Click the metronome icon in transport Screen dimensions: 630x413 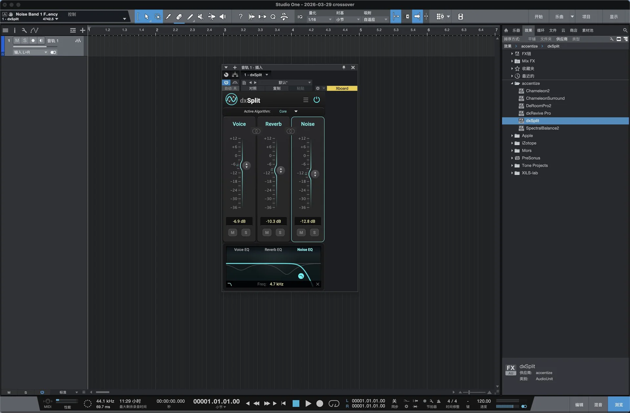[438, 401]
